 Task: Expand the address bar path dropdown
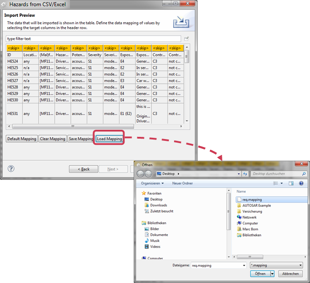(239, 174)
